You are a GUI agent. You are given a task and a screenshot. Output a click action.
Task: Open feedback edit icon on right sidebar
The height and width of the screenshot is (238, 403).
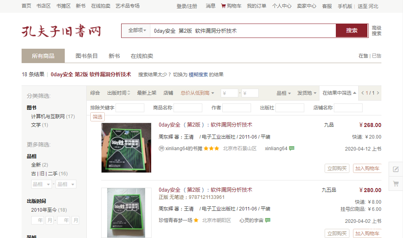[x=396, y=169]
